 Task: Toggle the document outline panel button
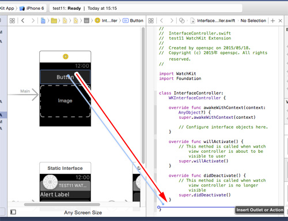tap(13, 212)
